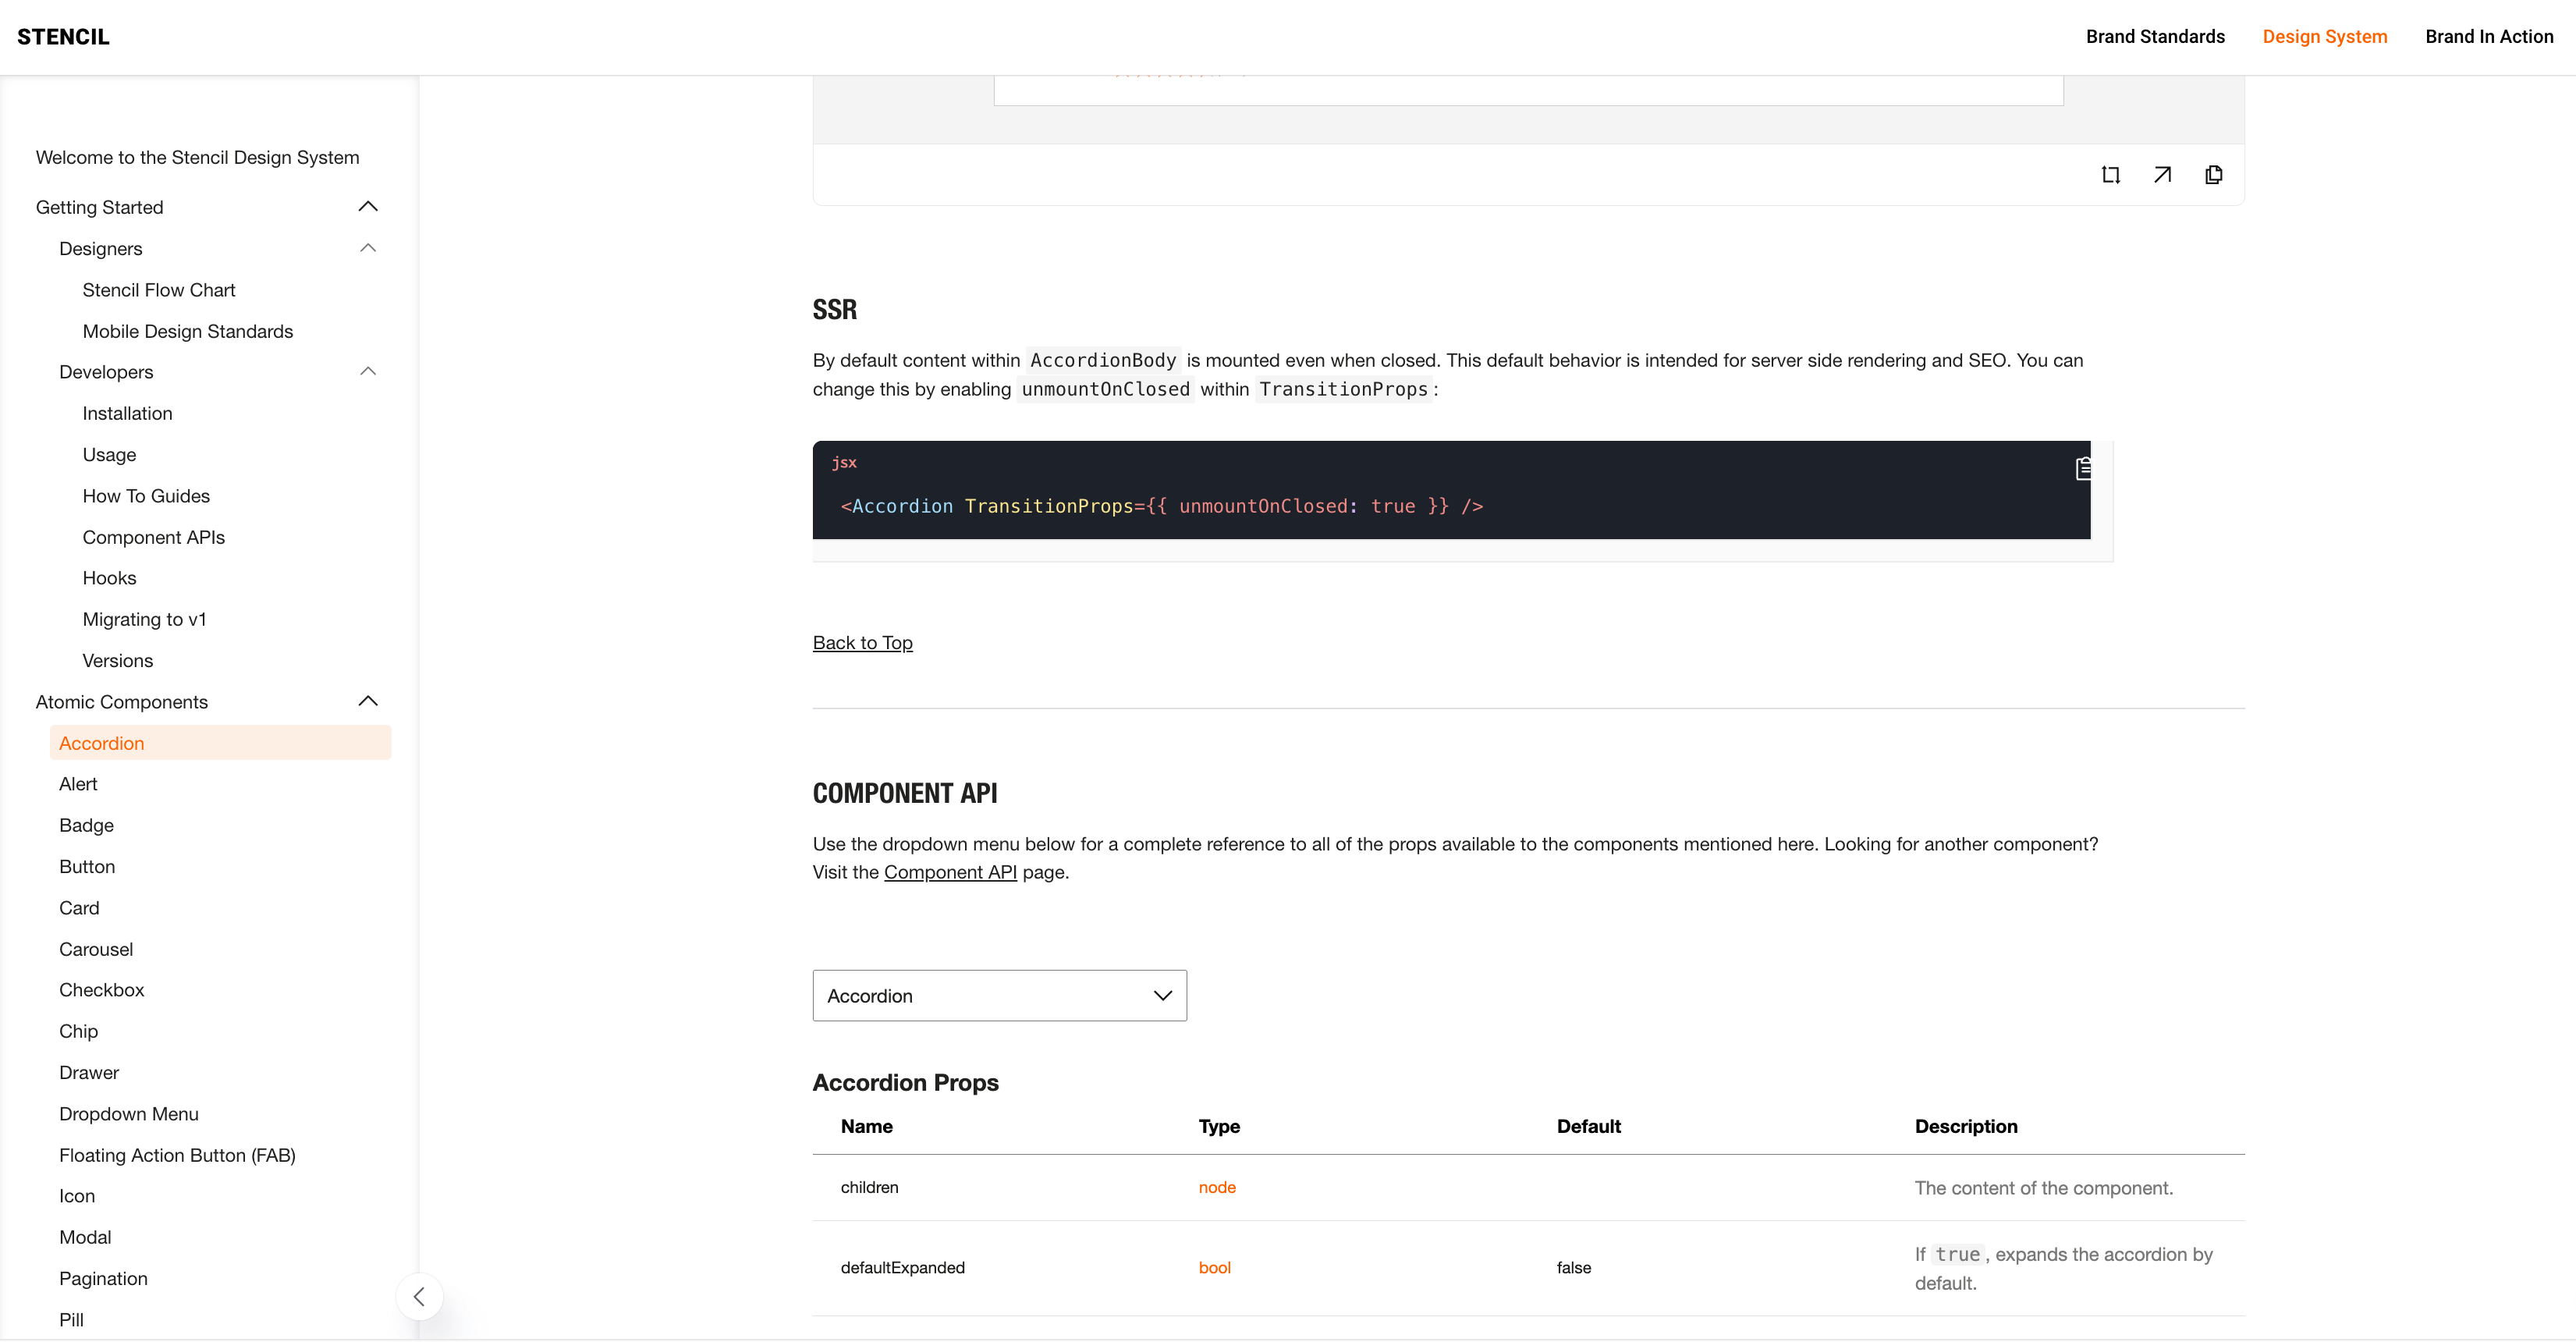
Task: Open the Versions page
Action: [x=118, y=661]
